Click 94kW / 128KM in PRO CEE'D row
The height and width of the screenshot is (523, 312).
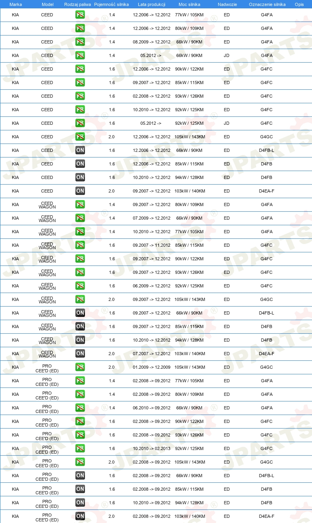pos(190,503)
